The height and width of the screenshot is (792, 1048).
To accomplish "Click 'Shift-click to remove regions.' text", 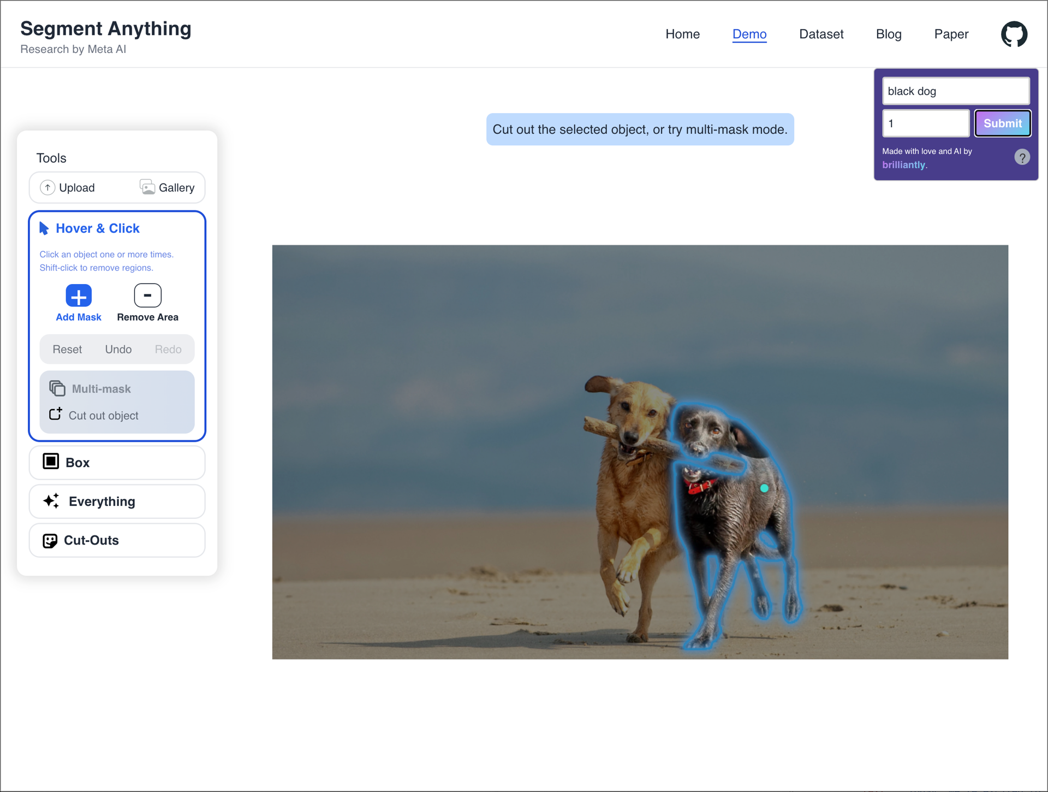I will (x=96, y=268).
